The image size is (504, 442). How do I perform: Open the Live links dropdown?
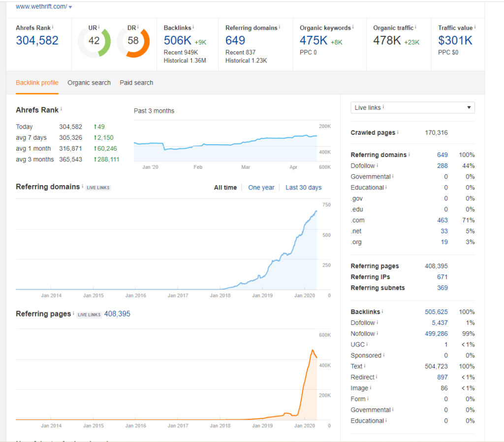412,108
